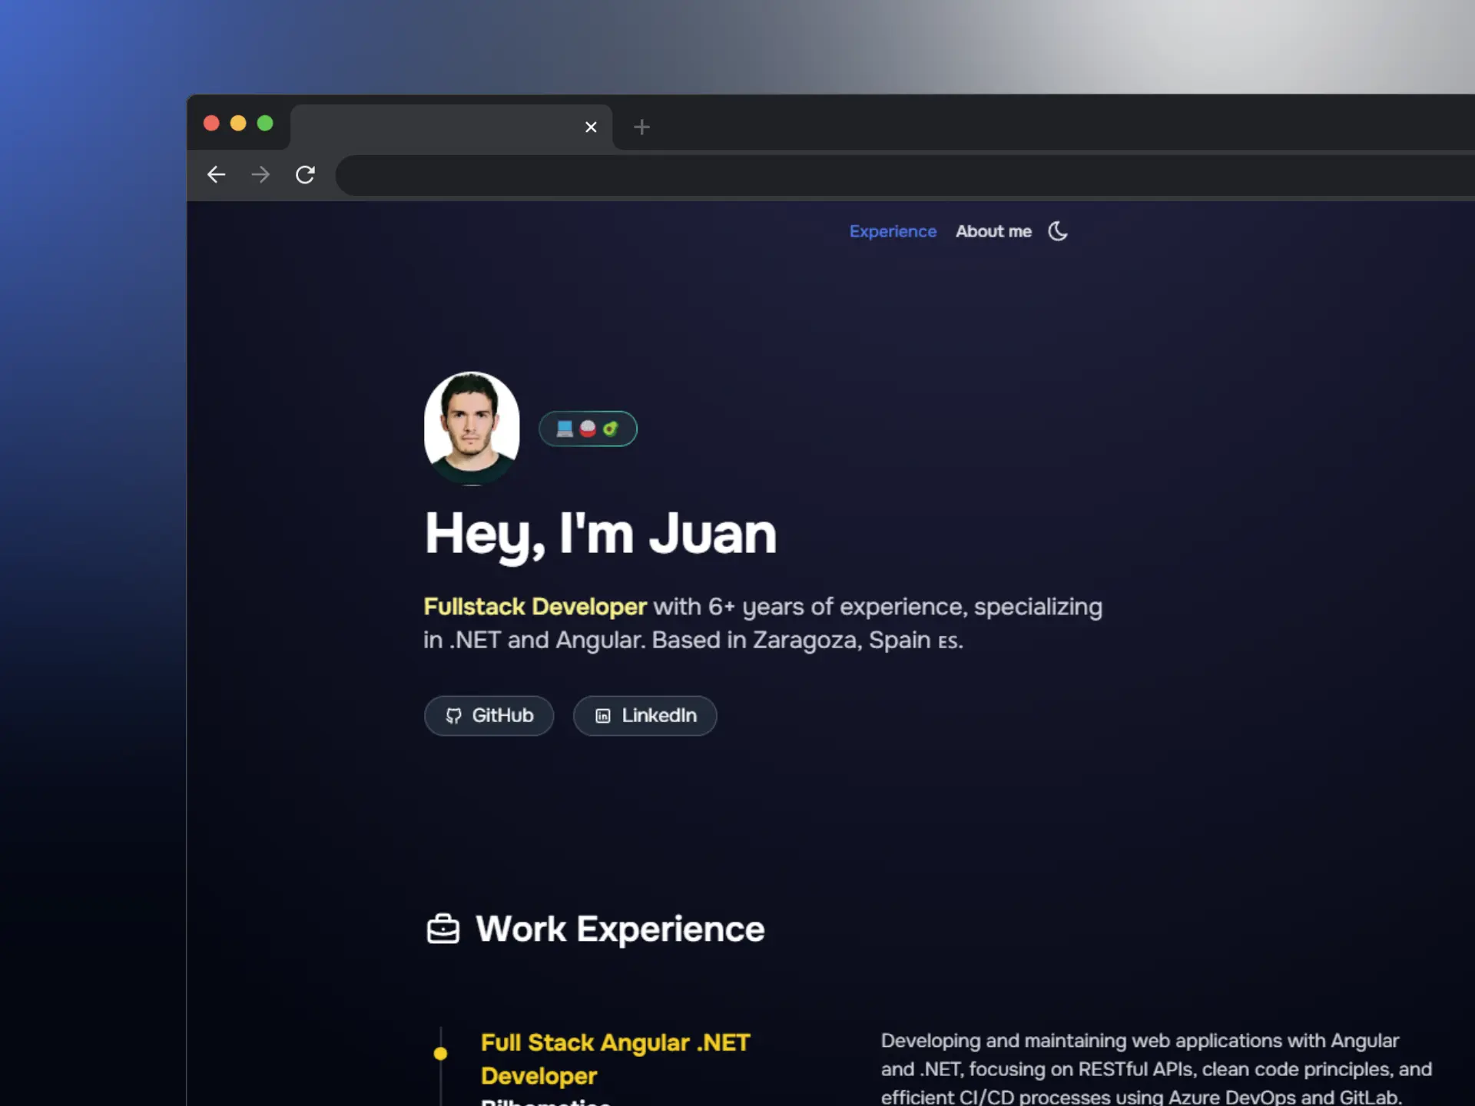The height and width of the screenshot is (1106, 1475).
Task: Click the laptop emoji in badge
Action: coord(565,429)
